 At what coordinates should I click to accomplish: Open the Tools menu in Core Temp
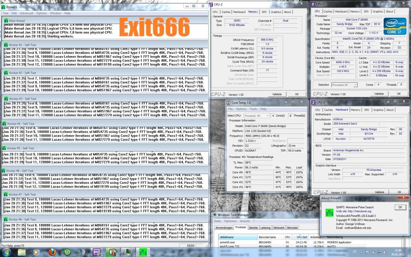(253, 109)
